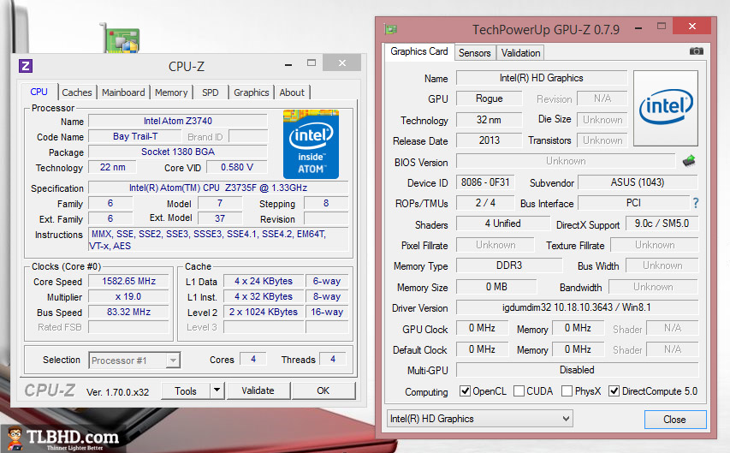Switch to the Mainboard tab

coord(123,92)
